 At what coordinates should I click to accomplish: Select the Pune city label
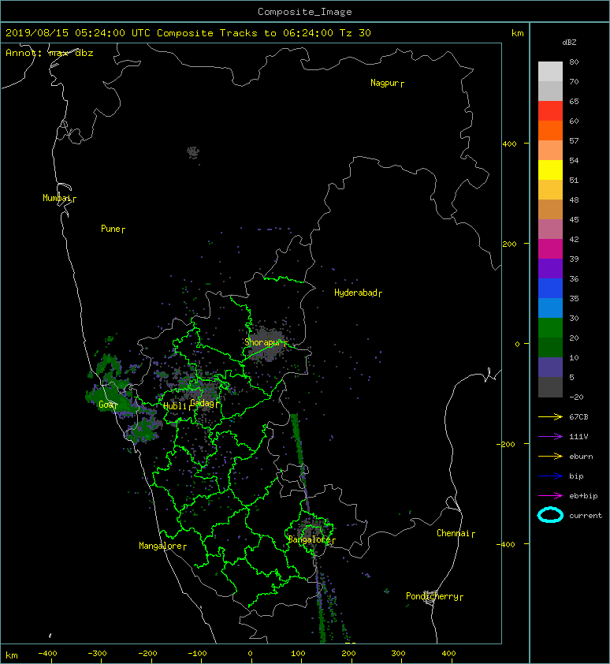pos(110,229)
